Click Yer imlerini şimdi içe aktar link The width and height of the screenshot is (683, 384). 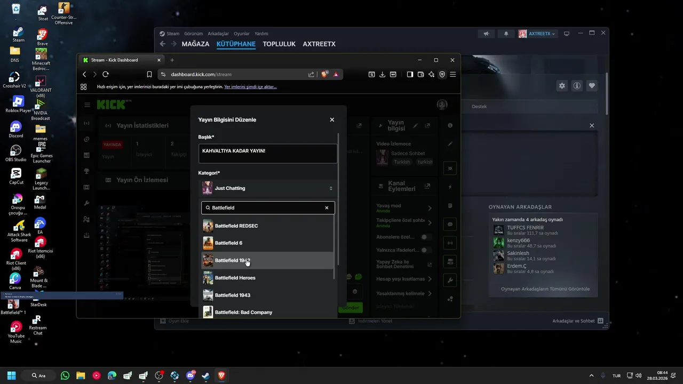[x=250, y=87]
